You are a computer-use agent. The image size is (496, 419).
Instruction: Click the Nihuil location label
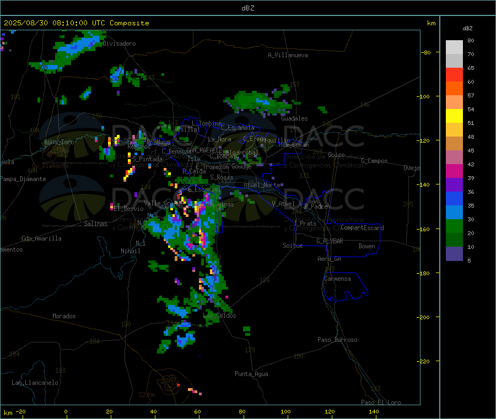(131, 251)
